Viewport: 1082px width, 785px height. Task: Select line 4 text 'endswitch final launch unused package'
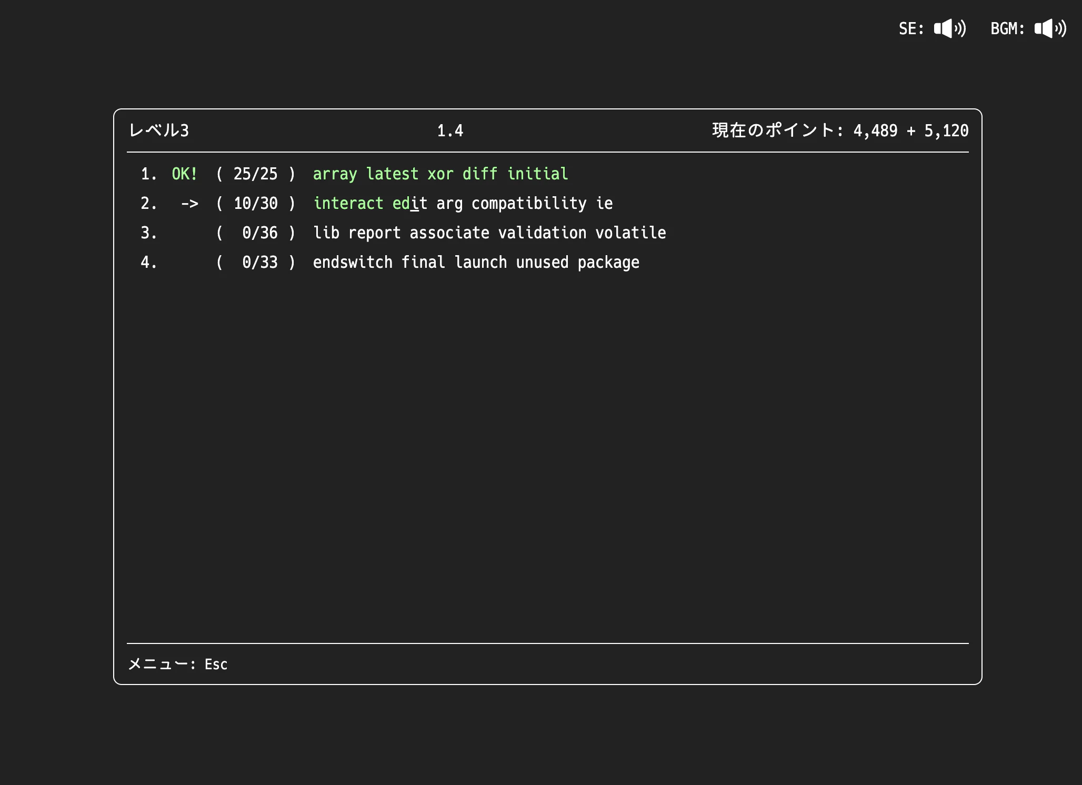click(x=476, y=262)
